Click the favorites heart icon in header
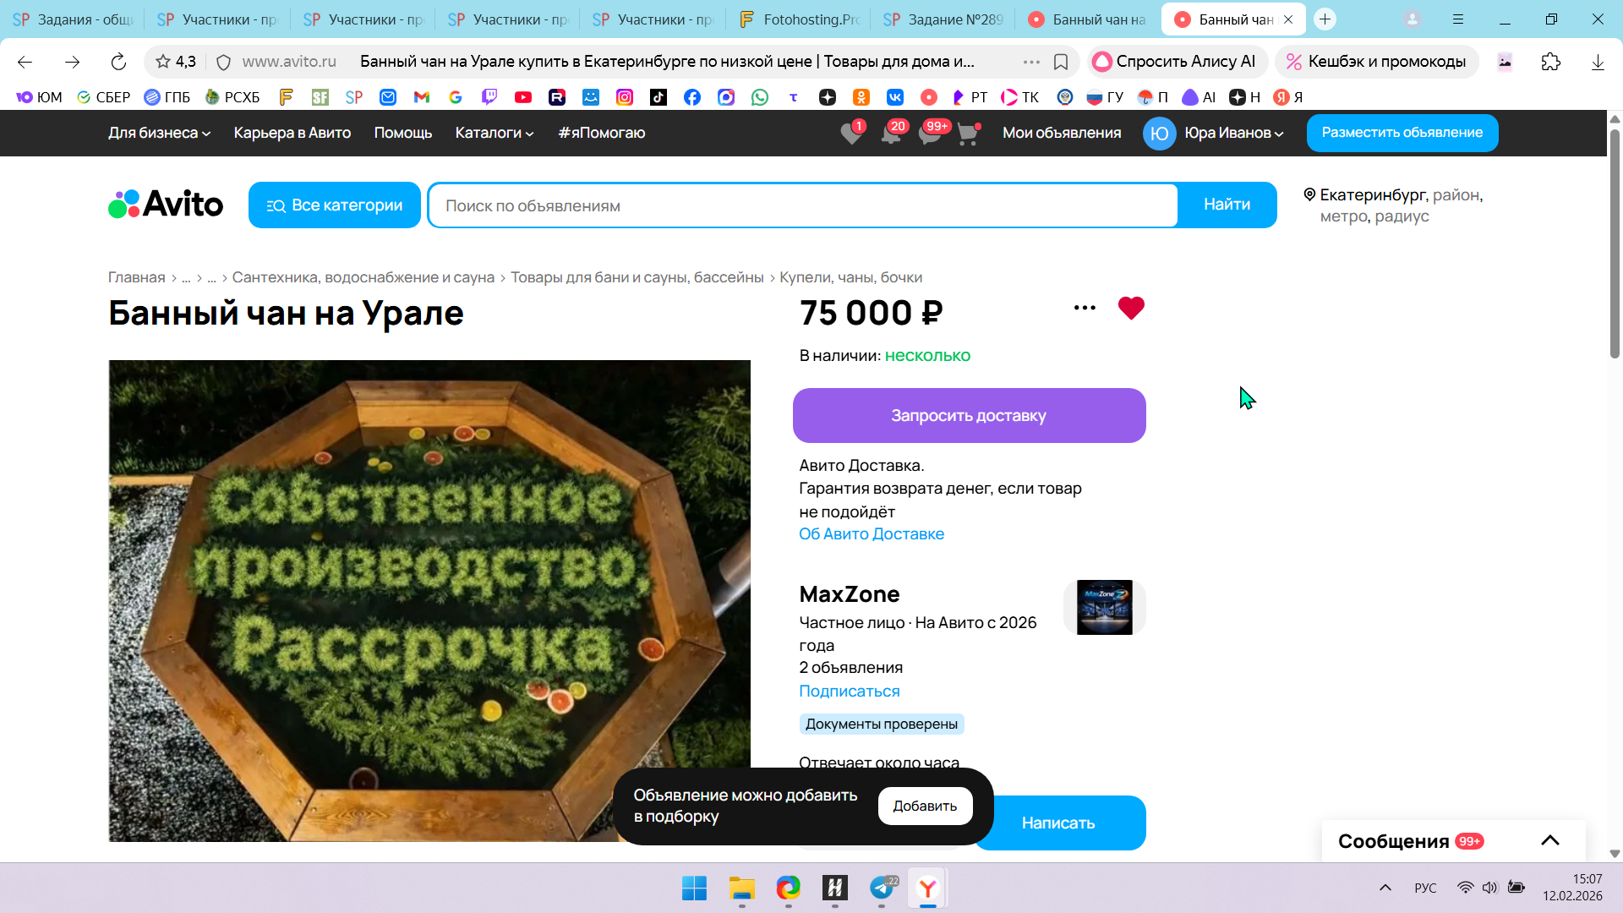The height and width of the screenshot is (913, 1623). [x=851, y=134]
